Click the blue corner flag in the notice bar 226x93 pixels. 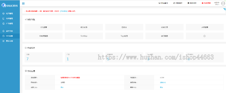click(x=224, y=9)
